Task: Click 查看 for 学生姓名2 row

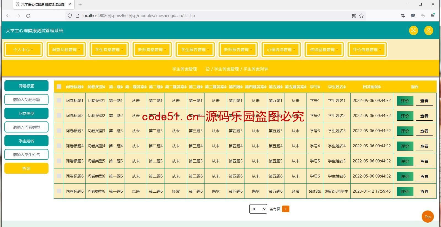Action: click(x=424, y=116)
